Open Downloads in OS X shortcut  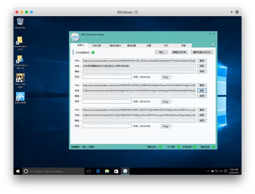point(20,43)
